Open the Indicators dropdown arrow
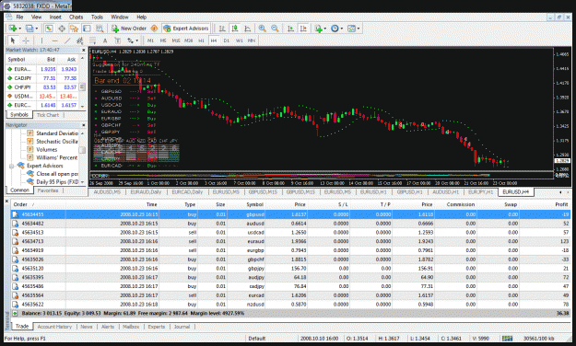 click(x=325, y=29)
